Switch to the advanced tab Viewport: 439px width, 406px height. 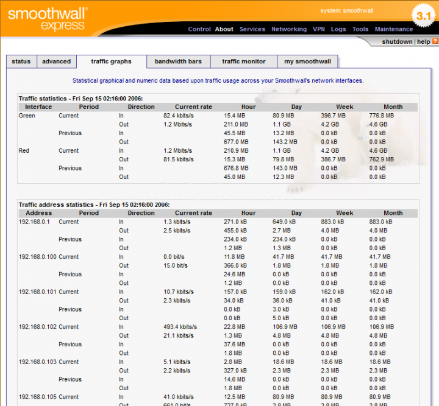57,61
